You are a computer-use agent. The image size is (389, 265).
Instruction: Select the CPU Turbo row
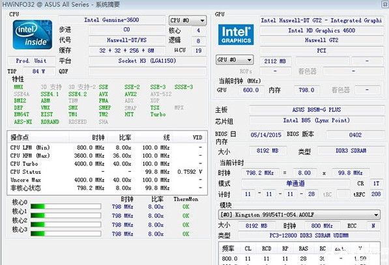coord(107,164)
